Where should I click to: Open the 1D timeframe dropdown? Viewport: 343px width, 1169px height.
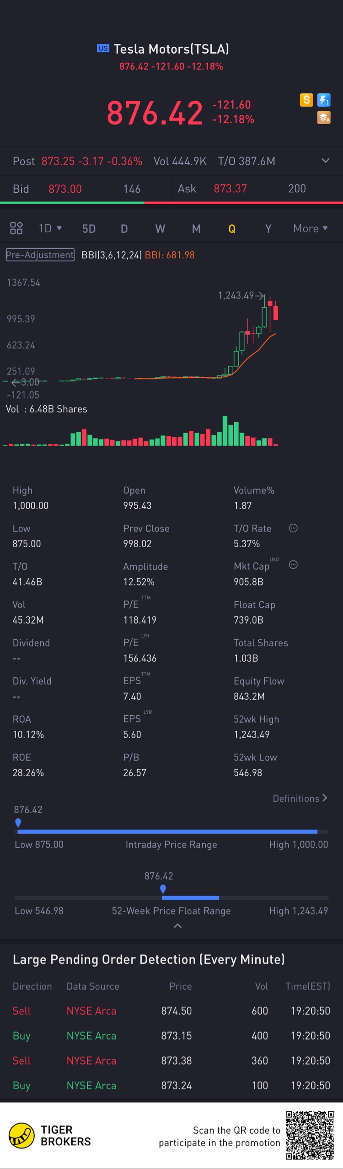pos(50,228)
